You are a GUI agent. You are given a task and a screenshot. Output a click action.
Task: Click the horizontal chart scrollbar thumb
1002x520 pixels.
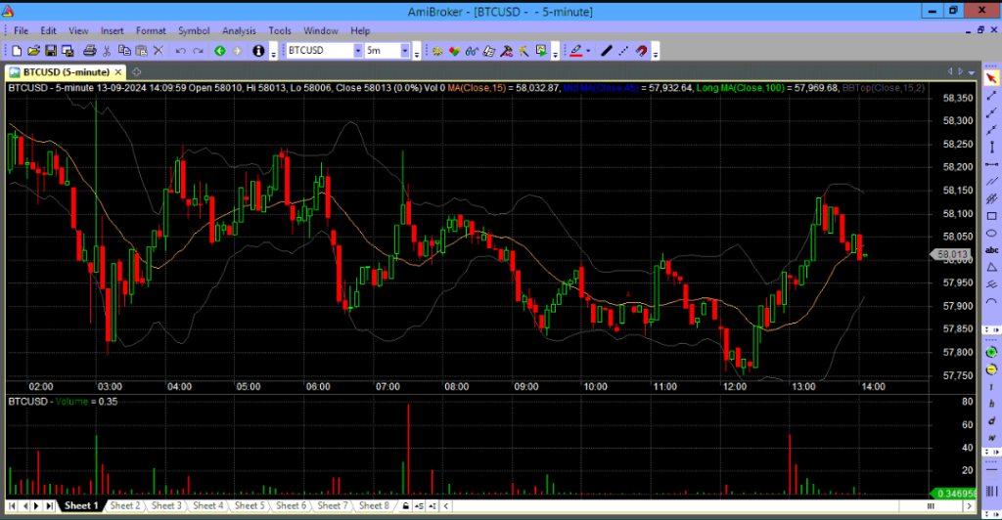click(931, 506)
